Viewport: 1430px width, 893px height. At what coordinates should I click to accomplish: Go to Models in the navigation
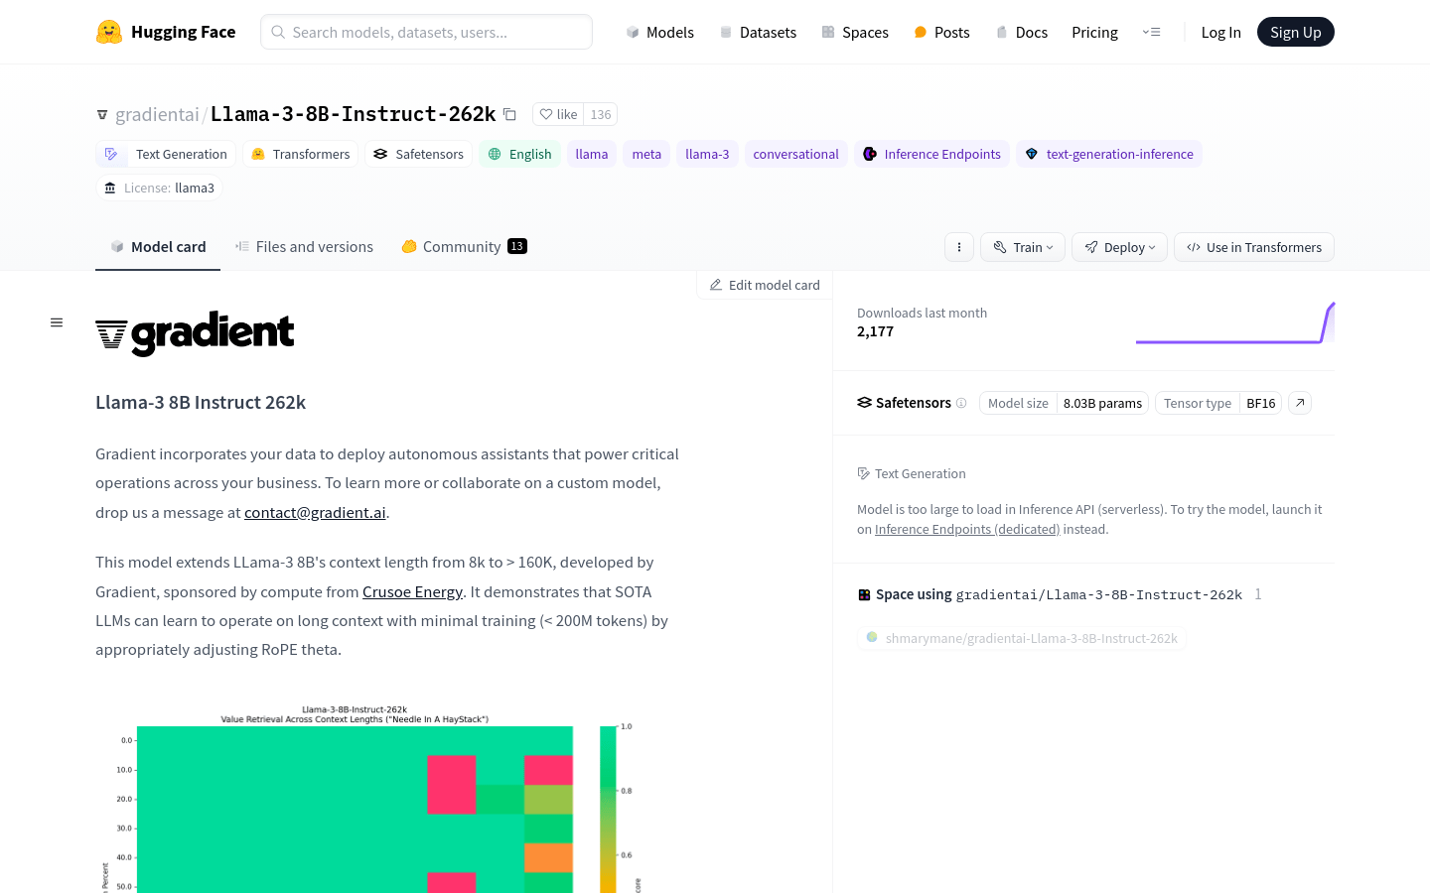[659, 32]
